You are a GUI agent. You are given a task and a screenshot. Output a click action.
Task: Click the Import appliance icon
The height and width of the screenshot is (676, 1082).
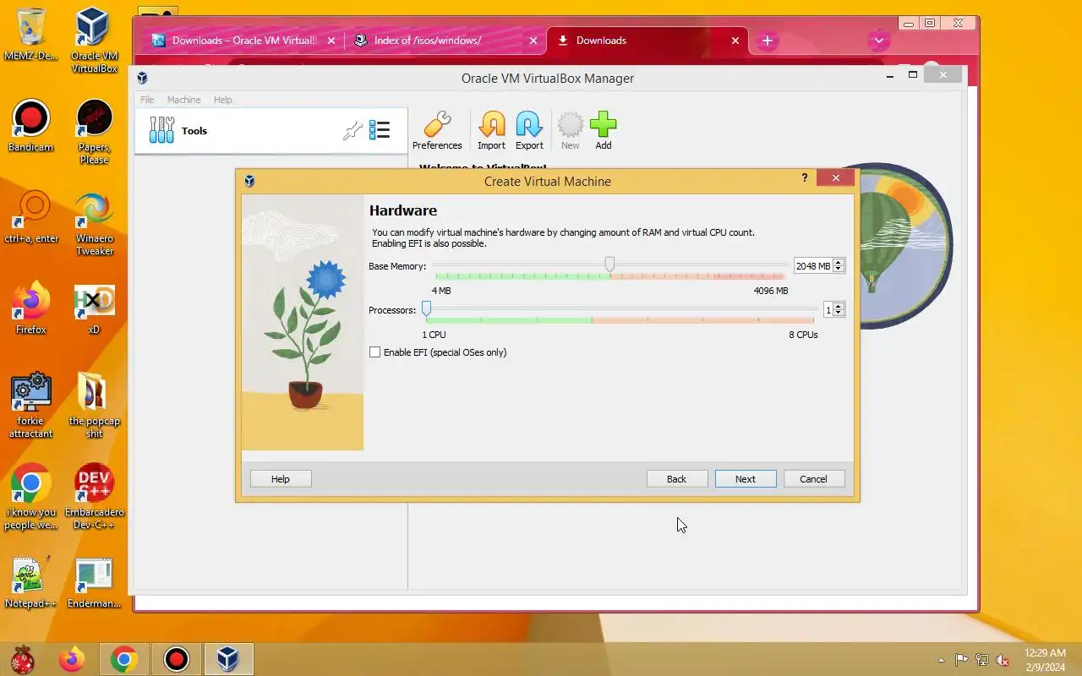coord(491,131)
